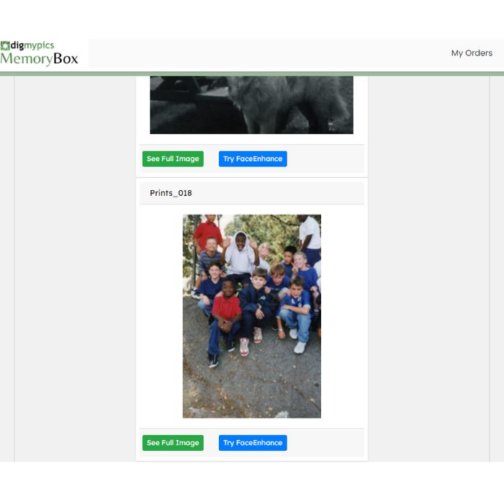Click See Full Image under Prints_018
The image size is (504, 504).
click(173, 443)
